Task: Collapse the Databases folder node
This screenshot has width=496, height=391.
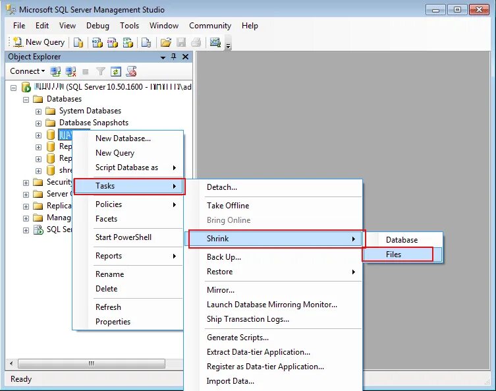Action: [26, 100]
